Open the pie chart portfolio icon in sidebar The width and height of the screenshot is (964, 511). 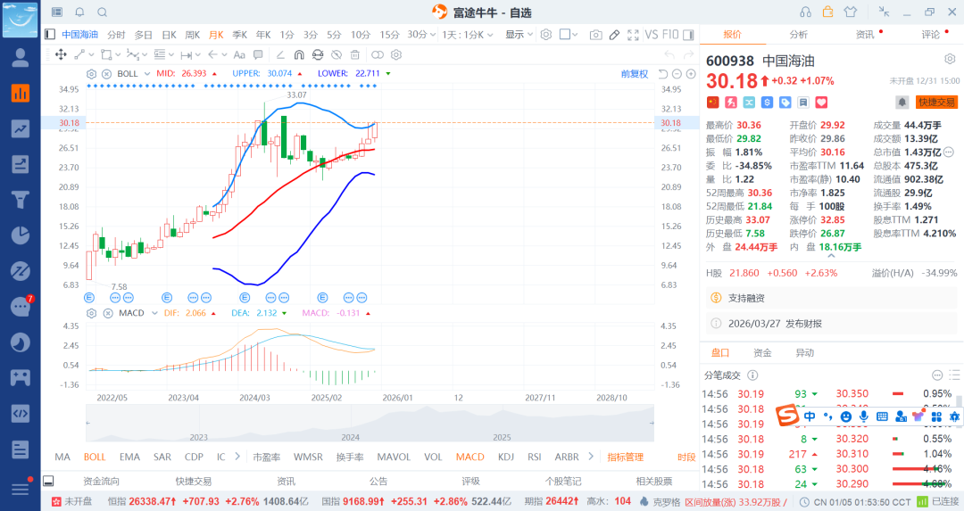pyautogui.click(x=21, y=235)
